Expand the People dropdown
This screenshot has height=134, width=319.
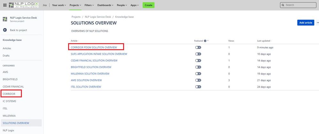pyautogui.click(x=122, y=5)
